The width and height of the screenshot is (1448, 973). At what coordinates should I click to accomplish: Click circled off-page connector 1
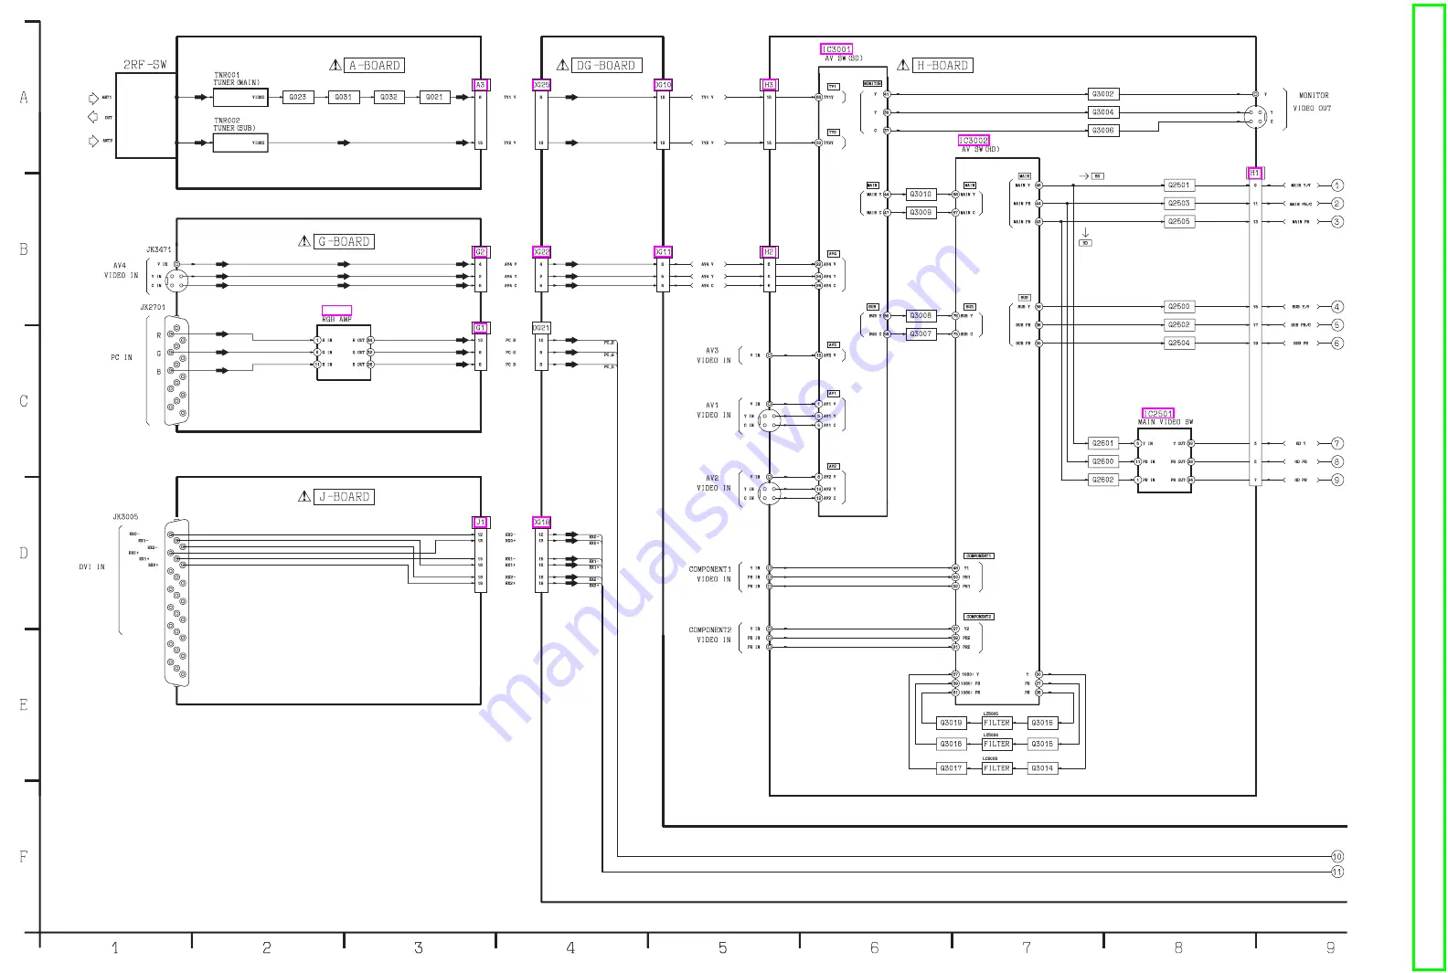coord(1337,185)
